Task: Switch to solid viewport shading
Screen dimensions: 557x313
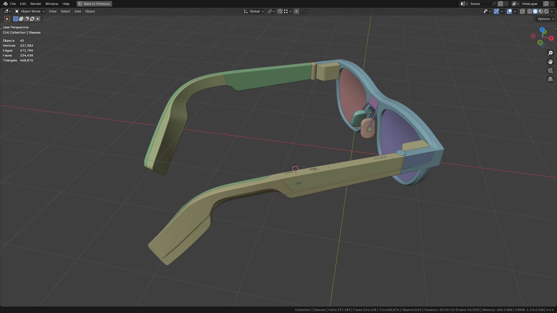Action: pyautogui.click(x=535, y=11)
